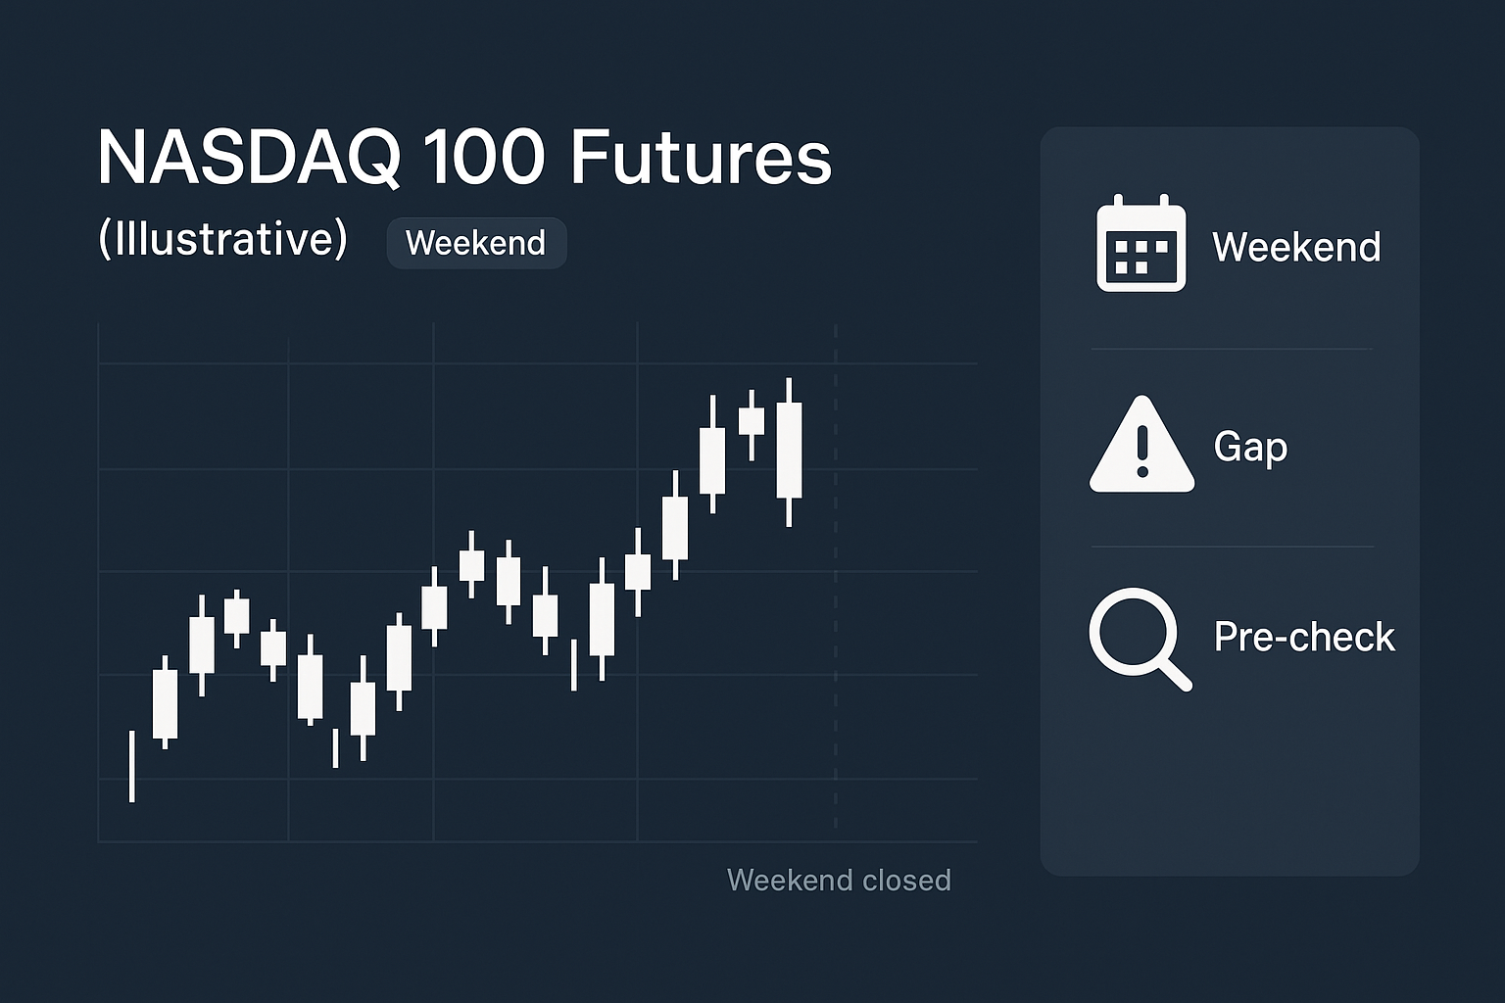Click the rightmost candlestick on the chart
1505x1003 pixels.
[x=789, y=451]
